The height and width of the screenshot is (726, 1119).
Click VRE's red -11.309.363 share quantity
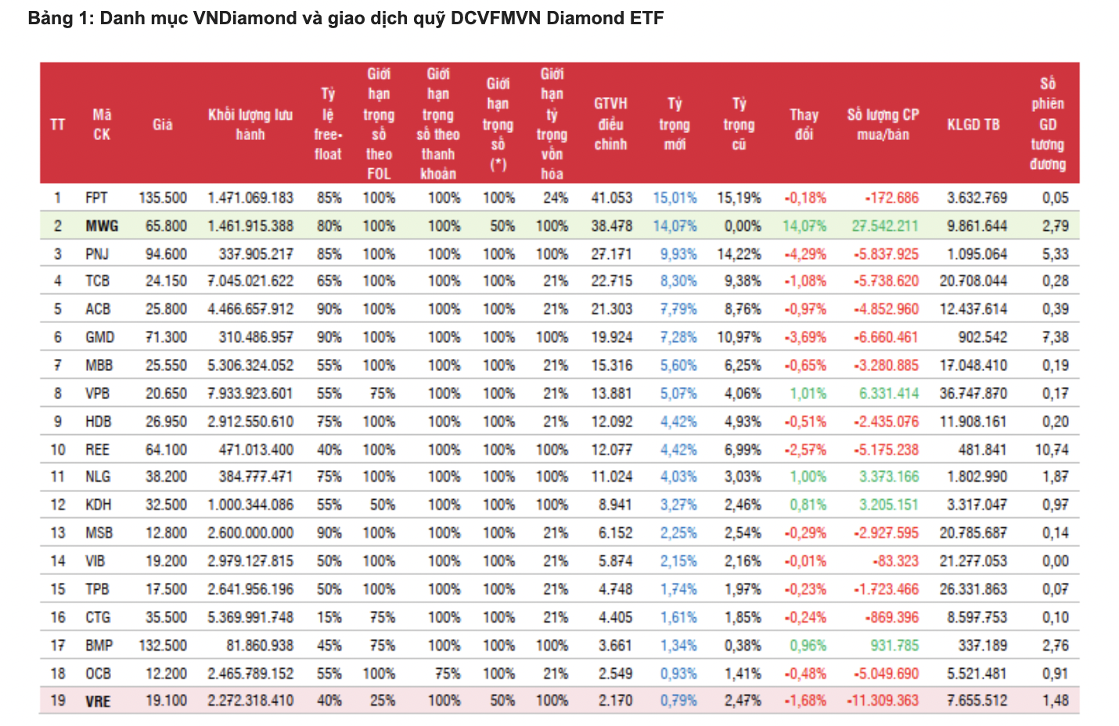click(x=883, y=700)
